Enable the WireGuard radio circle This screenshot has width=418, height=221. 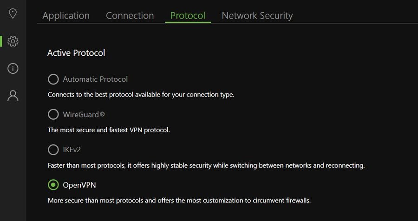point(53,114)
